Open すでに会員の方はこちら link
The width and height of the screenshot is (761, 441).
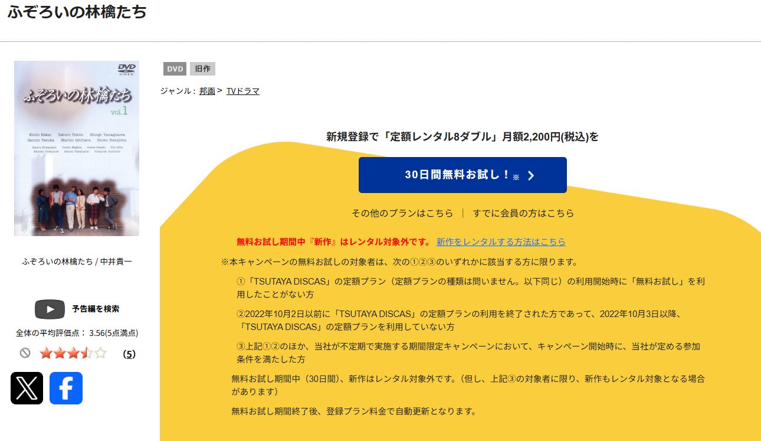pyautogui.click(x=523, y=213)
